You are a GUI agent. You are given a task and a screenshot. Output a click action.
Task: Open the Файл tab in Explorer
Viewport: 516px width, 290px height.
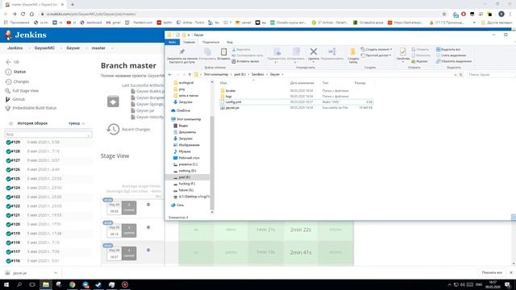pyautogui.click(x=172, y=42)
